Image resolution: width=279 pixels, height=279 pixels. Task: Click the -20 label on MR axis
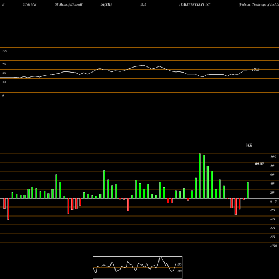click(x=272, y=210)
